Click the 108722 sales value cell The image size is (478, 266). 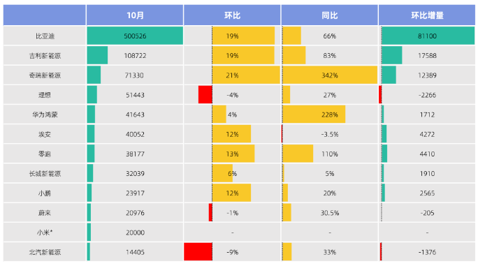click(x=135, y=56)
